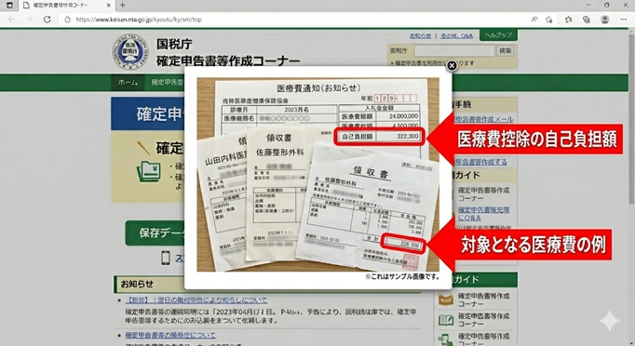Click the 保存データ green button
635x346 pixels.
pos(155,233)
